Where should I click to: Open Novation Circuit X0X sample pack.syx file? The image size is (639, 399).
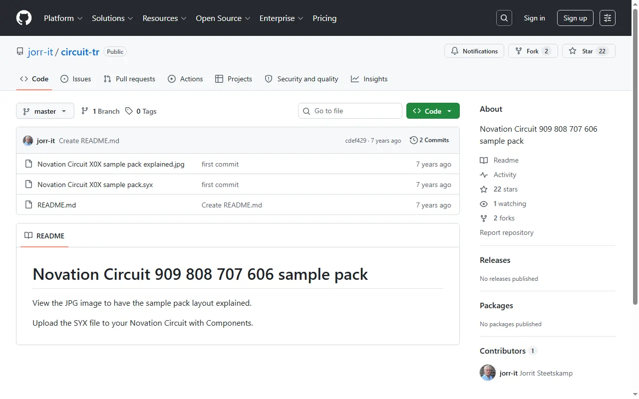click(x=95, y=185)
